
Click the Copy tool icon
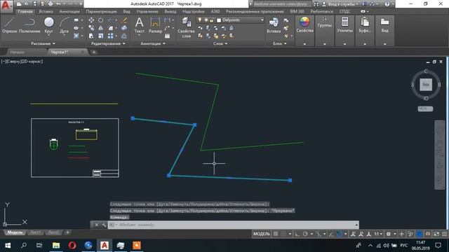[91, 28]
